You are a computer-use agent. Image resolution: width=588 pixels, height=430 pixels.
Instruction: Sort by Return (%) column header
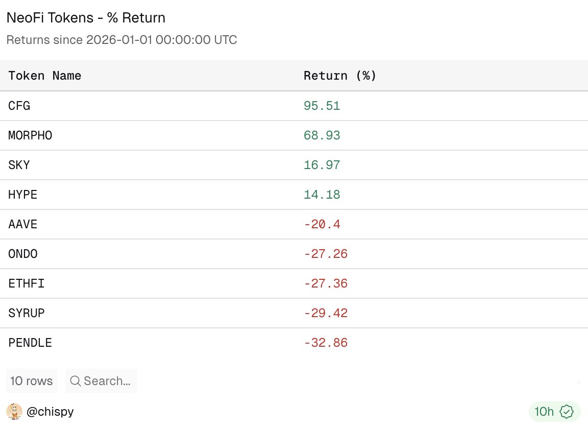(340, 76)
